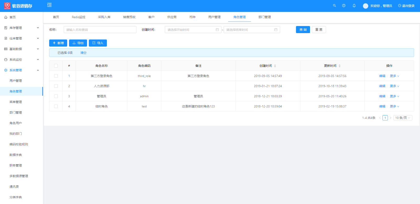Click 清空 to clear the selection
This screenshot has width=420, height=204.
tap(83, 53)
